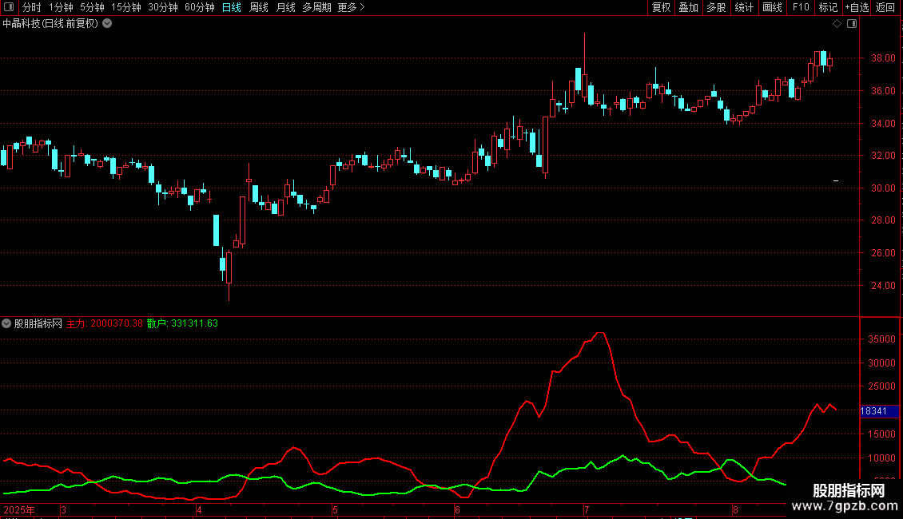
Task: Click the 38.00 price axis label
Action: point(883,58)
